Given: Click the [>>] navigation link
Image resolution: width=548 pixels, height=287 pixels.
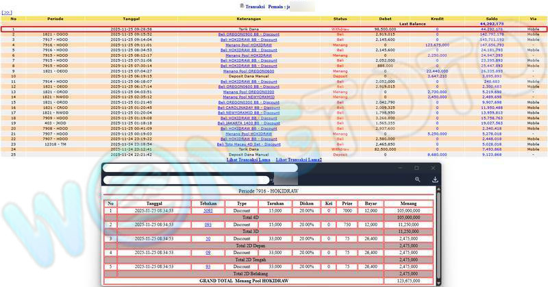Looking at the screenshot, I should [7, 12].
